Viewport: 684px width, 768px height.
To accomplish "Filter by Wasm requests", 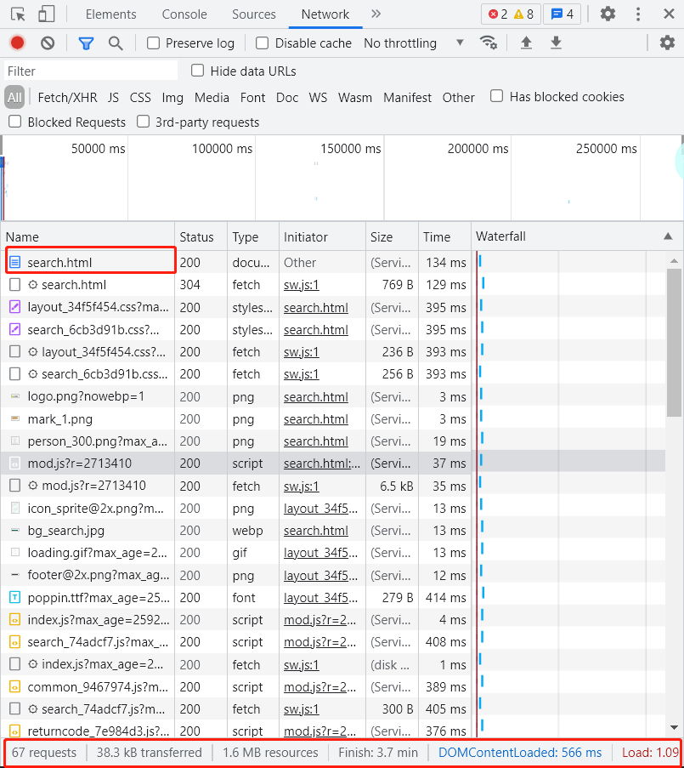I will 355,98.
